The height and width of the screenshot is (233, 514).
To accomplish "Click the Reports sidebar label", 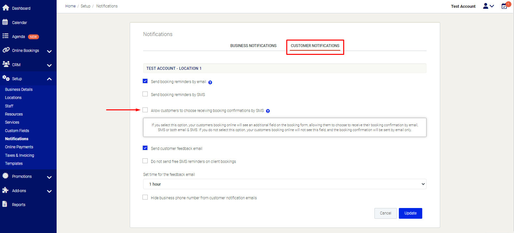I will click(19, 205).
